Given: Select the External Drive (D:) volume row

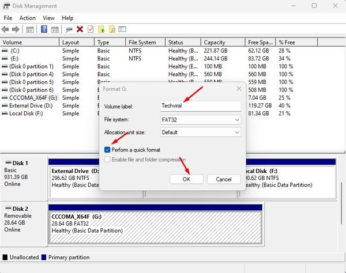Looking at the screenshot, I should 29,106.
